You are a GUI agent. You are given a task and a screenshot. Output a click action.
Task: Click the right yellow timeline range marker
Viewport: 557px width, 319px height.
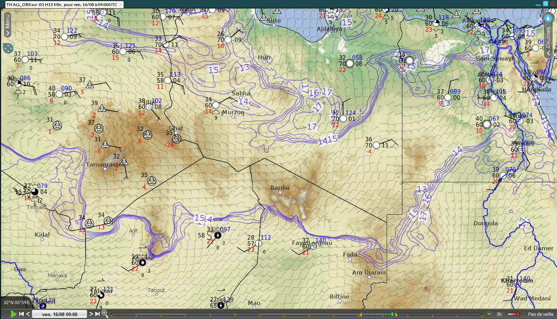pyautogui.click(x=396, y=314)
